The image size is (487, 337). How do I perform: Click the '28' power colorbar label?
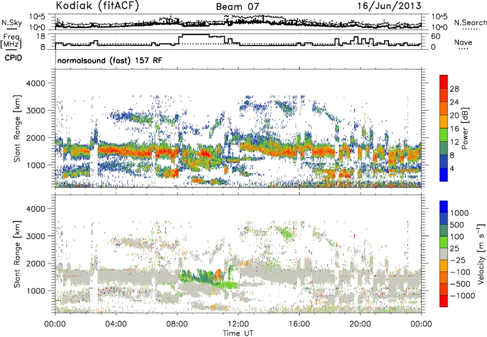coord(454,89)
